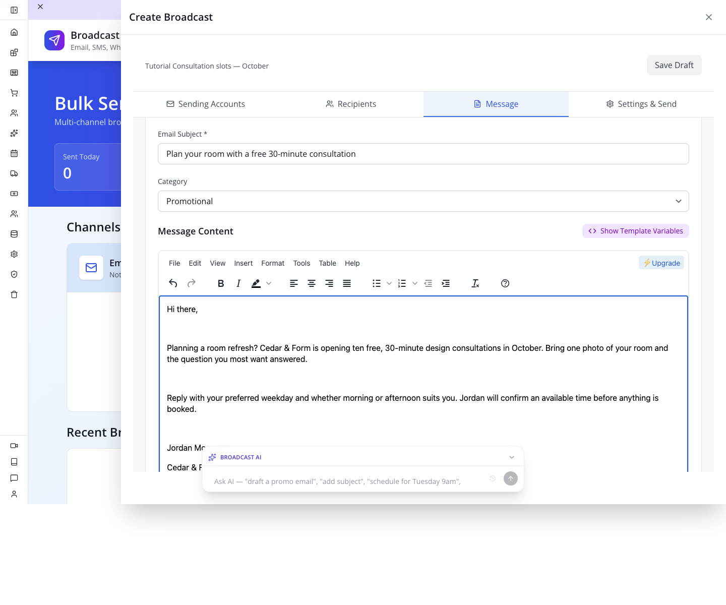
Task: Apply text highlight color marker
Action: coord(256,283)
